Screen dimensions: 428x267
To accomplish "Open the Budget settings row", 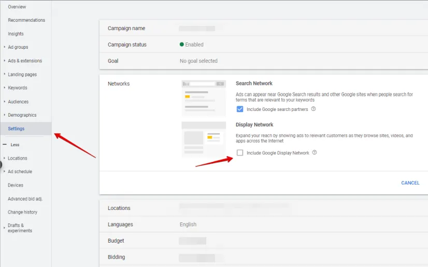I will (x=264, y=241).
